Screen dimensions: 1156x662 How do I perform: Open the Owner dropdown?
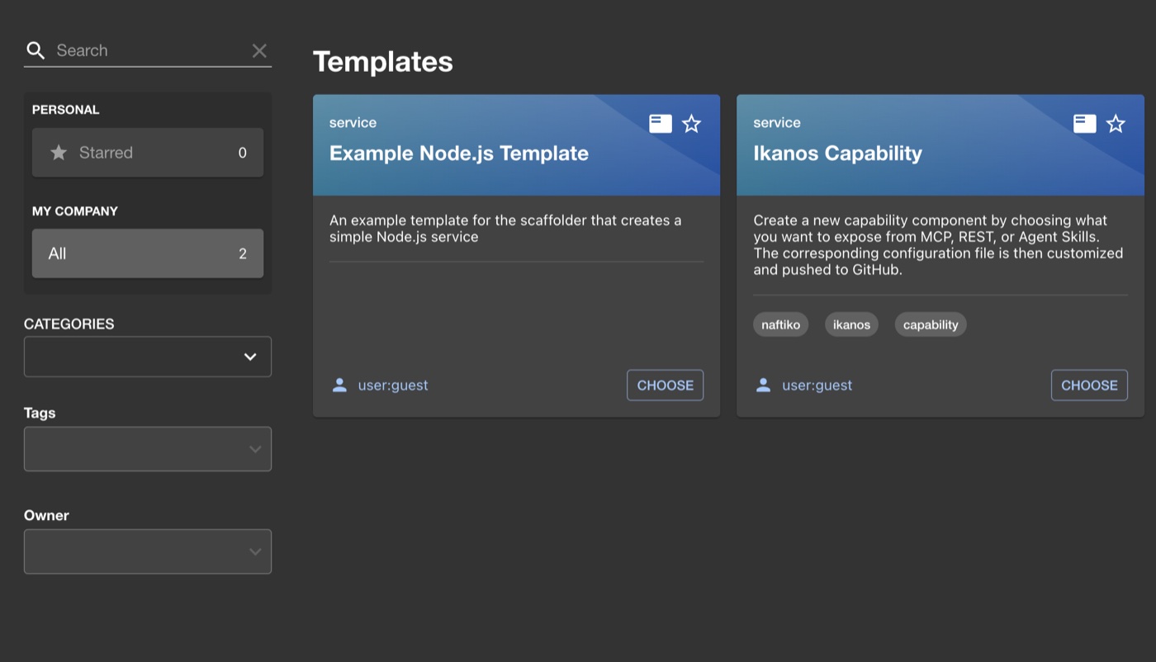(148, 551)
